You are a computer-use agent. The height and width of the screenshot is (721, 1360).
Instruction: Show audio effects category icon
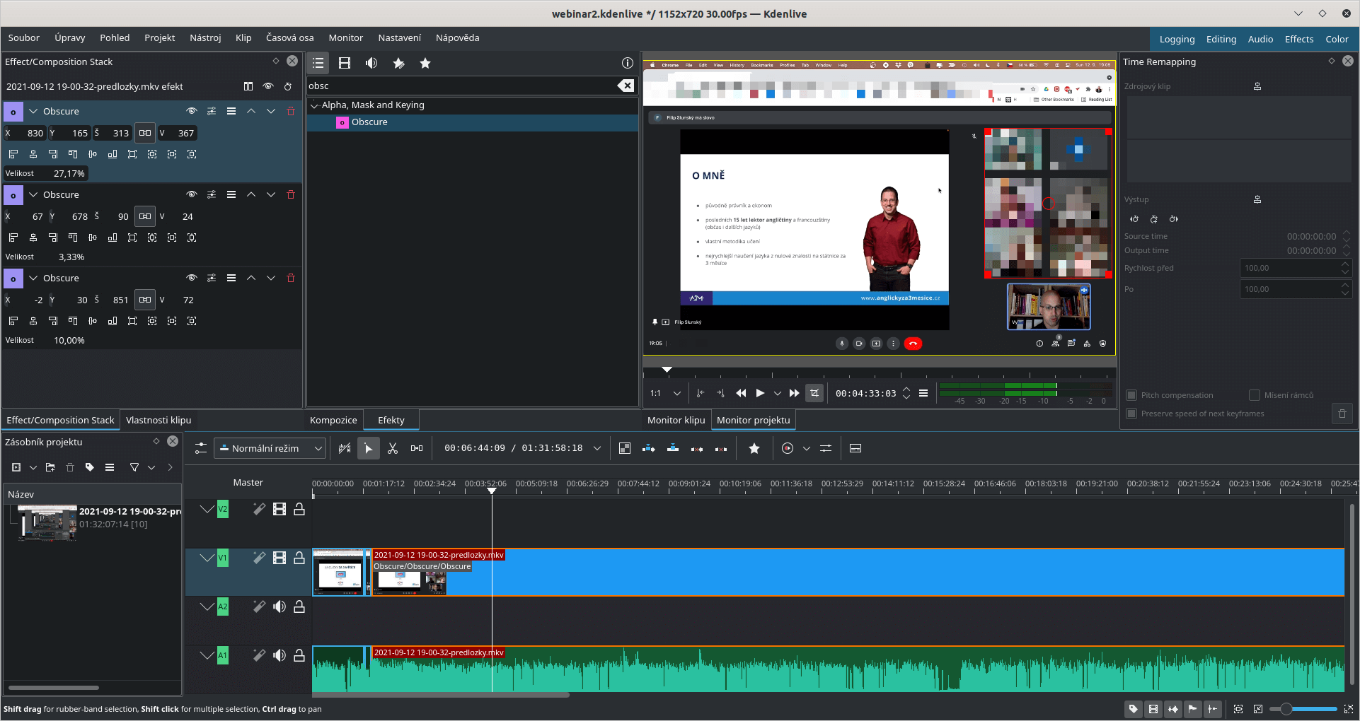(x=371, y=64)
